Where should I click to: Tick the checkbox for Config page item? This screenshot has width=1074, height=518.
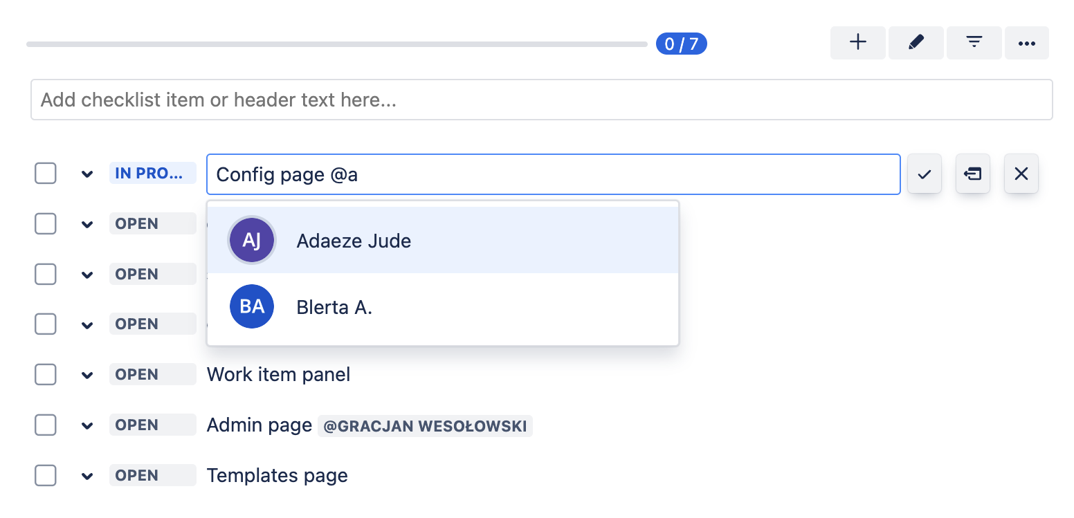pos(46,174)
